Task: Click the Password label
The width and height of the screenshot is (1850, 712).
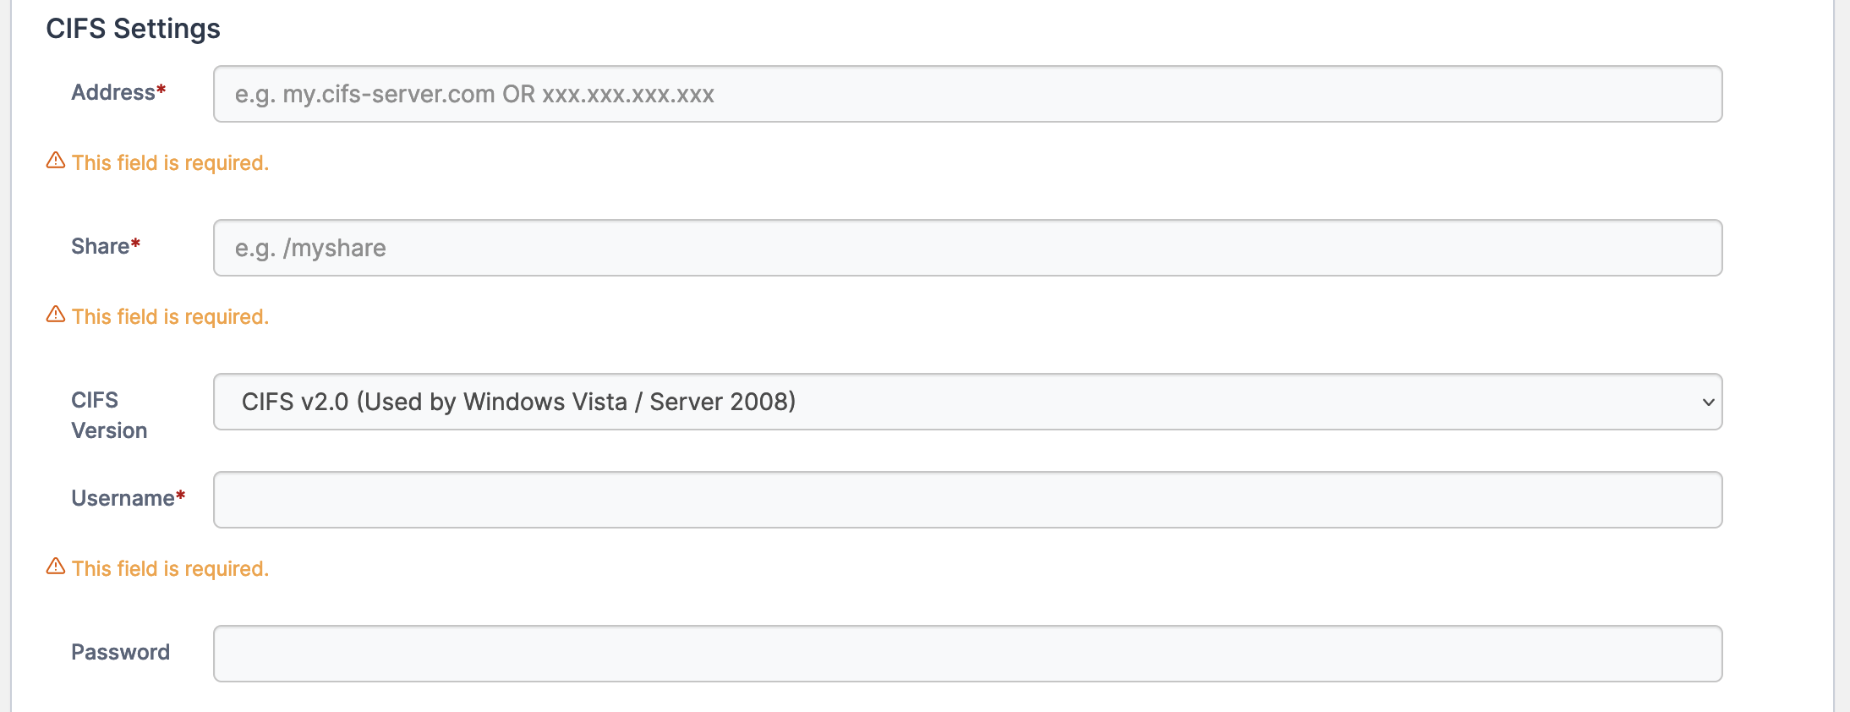Action: [120, 652]
